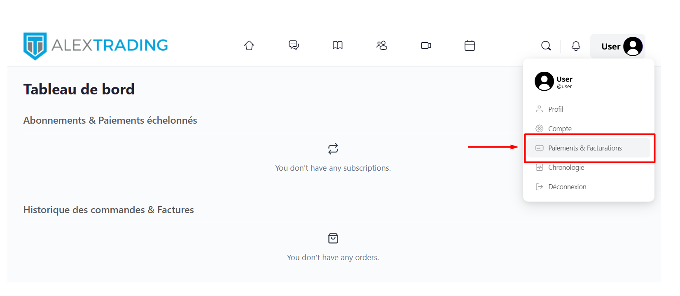
Task: Click the home icon in navigation bar
Action: pos(249,45)
